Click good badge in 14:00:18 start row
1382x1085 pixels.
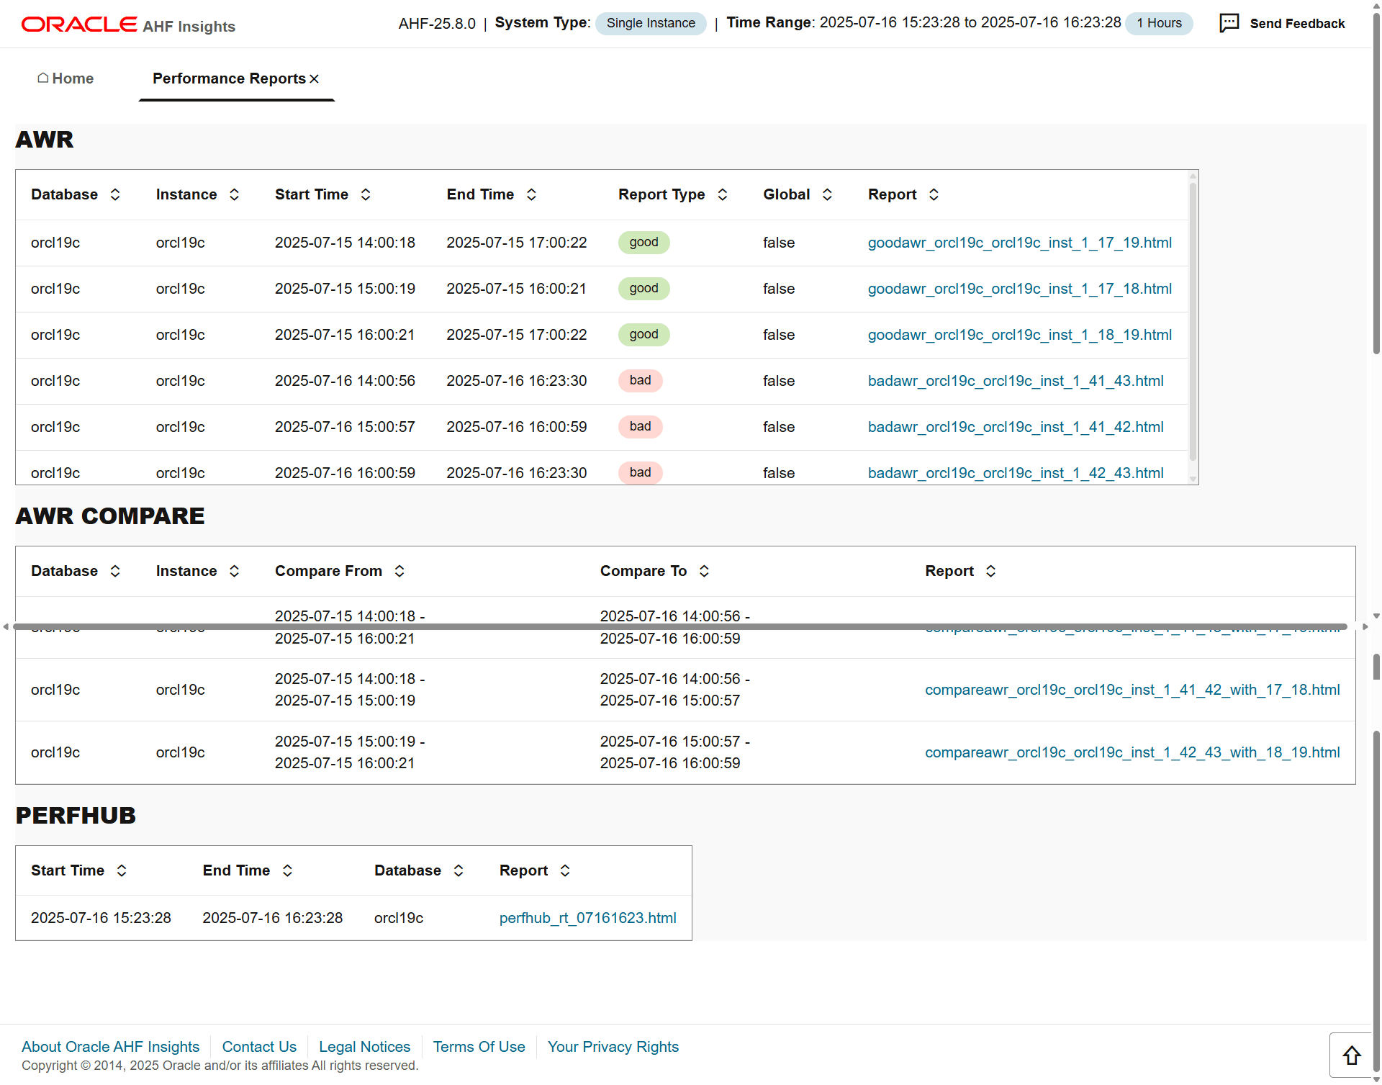point(643,243)
